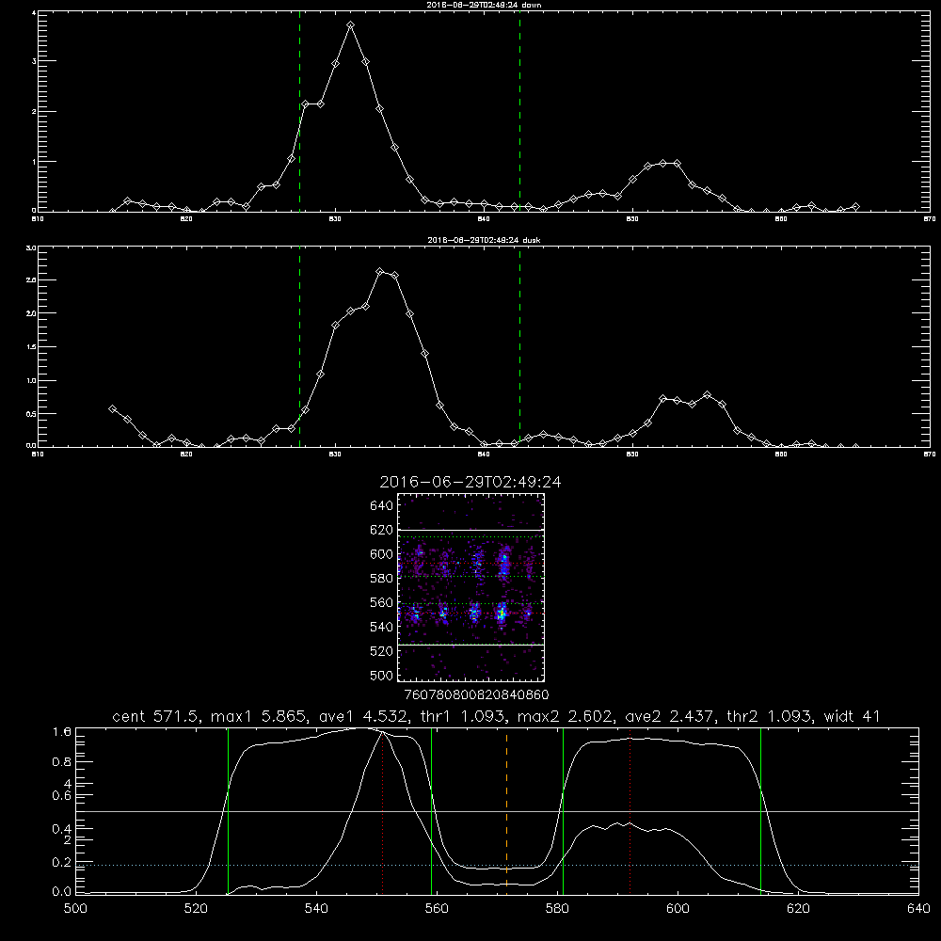Click the solid green line near 559 in bottom plot

tap(432, 811)
